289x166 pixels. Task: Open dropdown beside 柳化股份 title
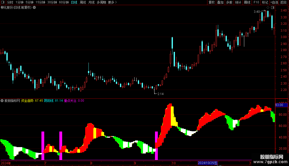tap(34, 8)
